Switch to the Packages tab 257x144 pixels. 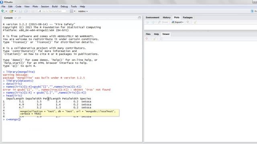coord(188,18)
